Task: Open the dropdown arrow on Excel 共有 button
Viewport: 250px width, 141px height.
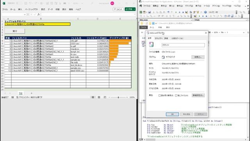Action: 134,9
